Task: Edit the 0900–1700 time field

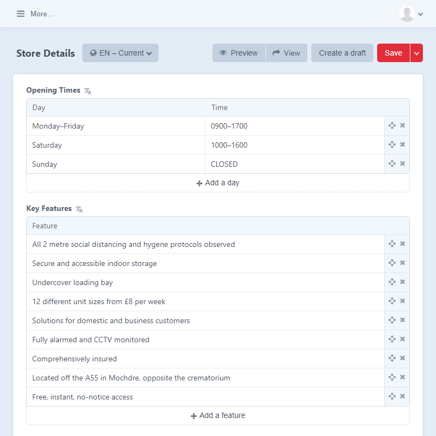Action: (x=295, y=126)
